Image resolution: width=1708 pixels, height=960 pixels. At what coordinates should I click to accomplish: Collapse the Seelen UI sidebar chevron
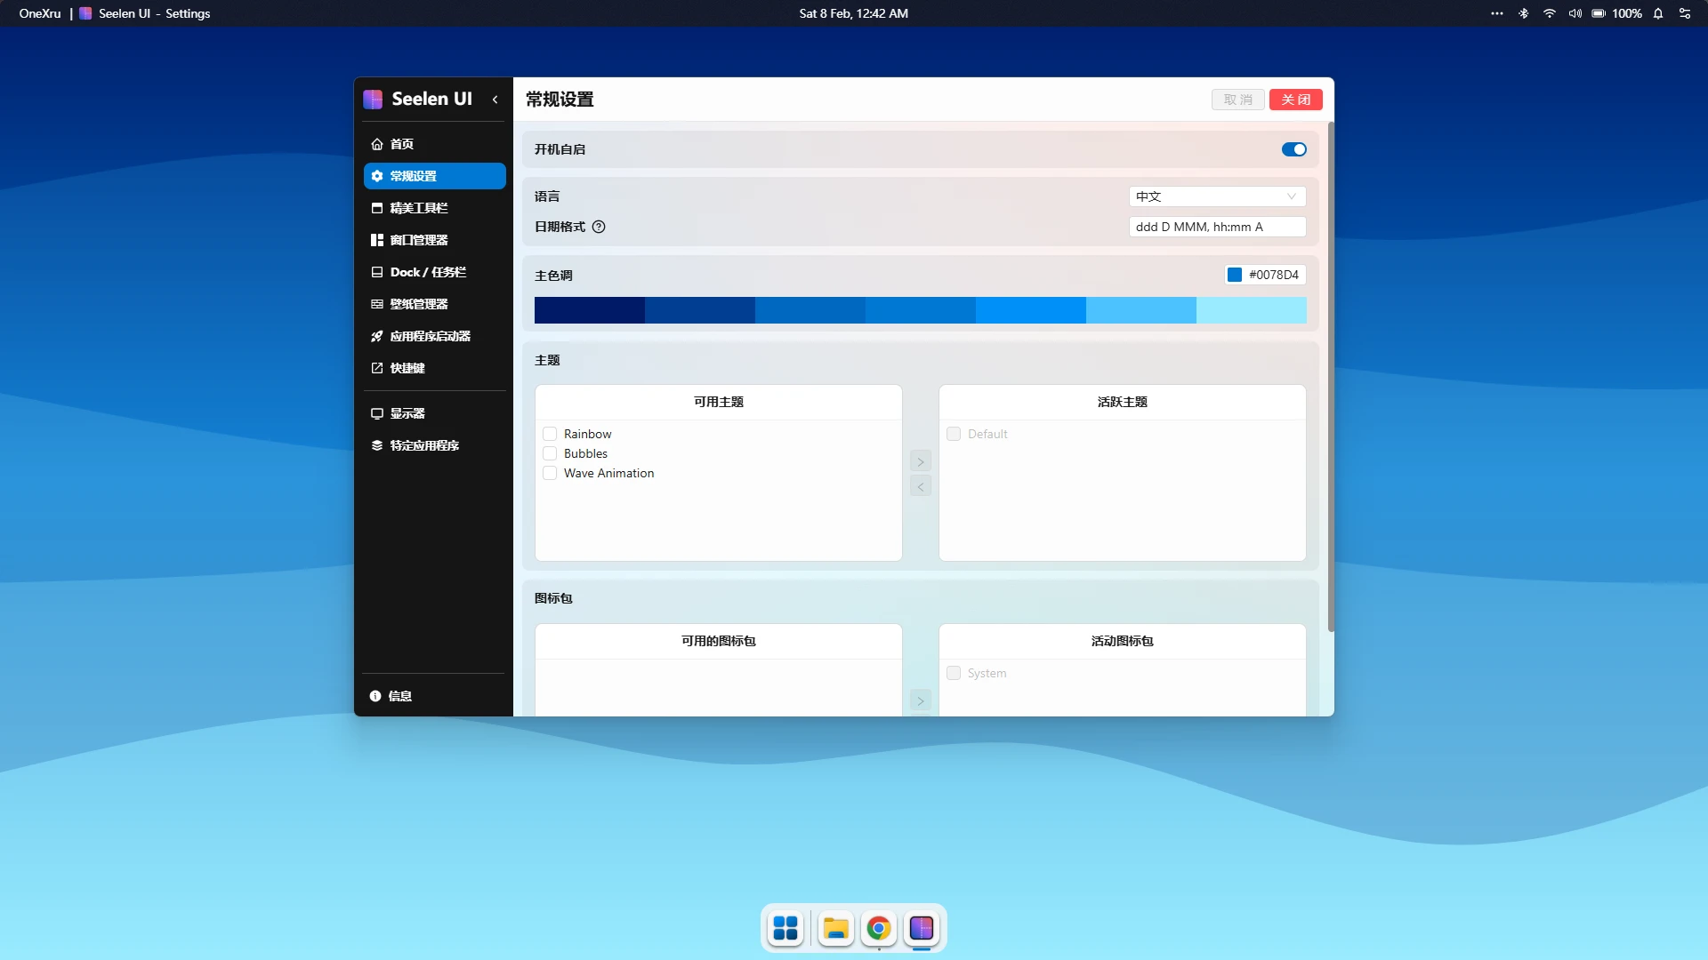[495, 100]
